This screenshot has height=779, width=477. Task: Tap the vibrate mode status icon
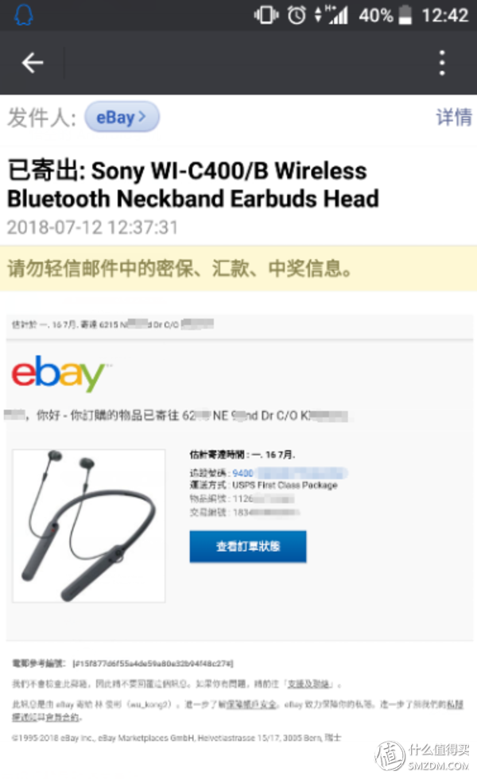pos(266,15)
